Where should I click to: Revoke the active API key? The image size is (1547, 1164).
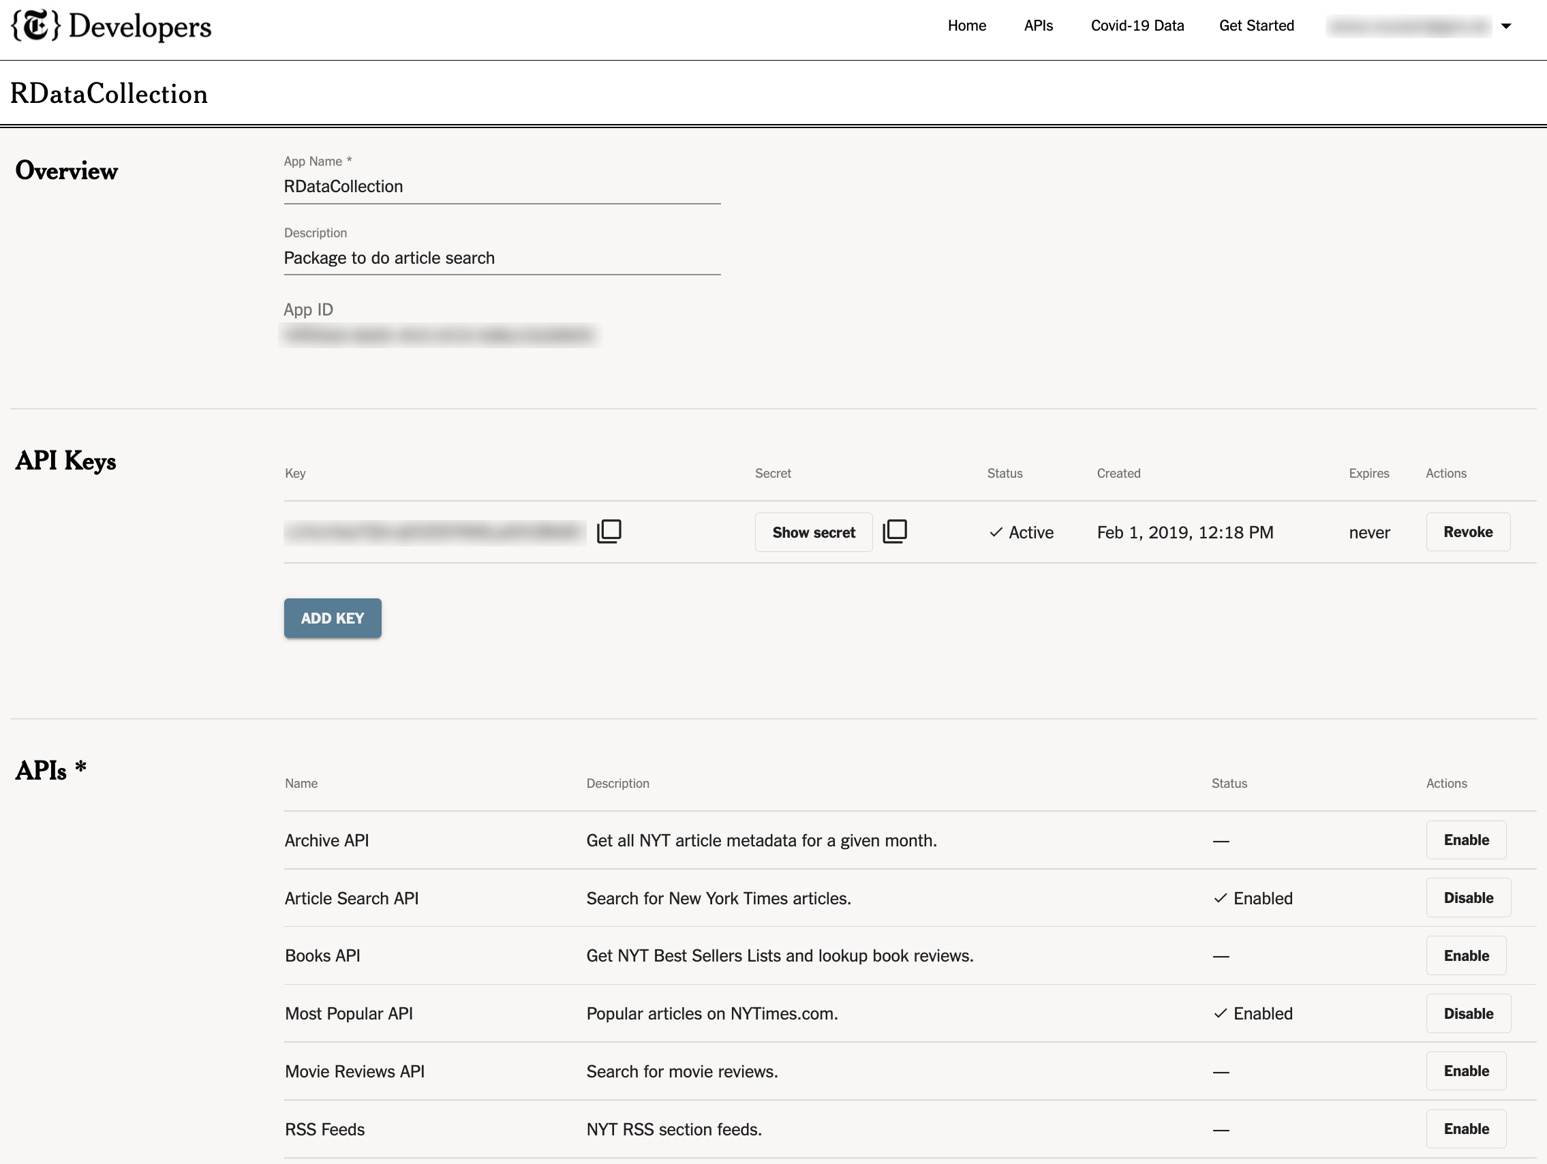coord(1467,532)
